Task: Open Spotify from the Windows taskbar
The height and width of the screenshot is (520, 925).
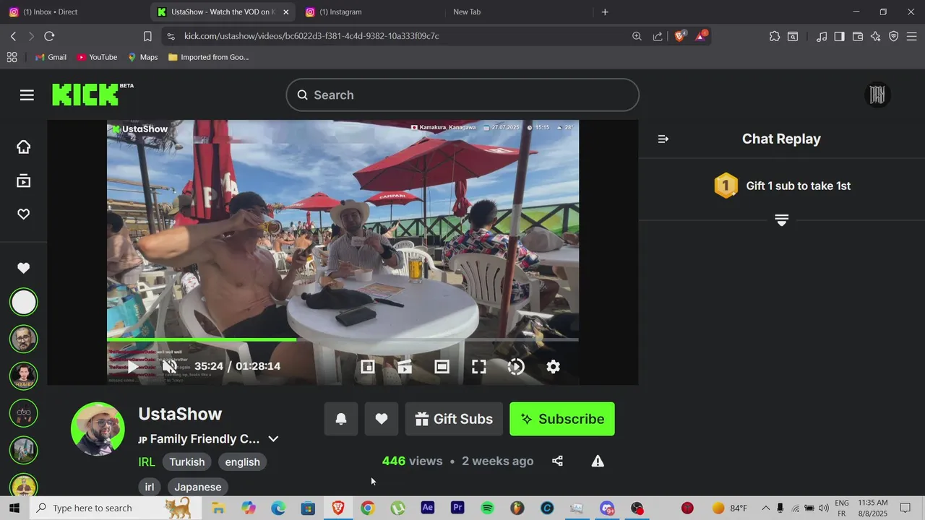Action: click(x=487, y=508)
